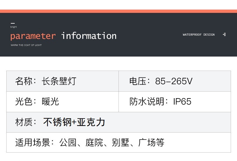The height and width of the screenshot is (161, 237).
Task: Click the small "bright" label
Action: pos(13,27)
